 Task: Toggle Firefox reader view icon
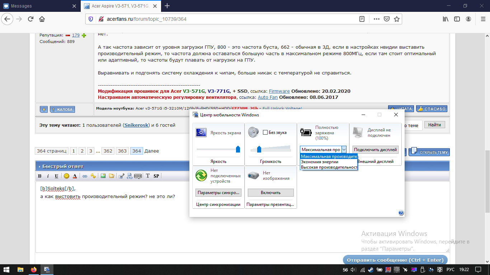362,19
